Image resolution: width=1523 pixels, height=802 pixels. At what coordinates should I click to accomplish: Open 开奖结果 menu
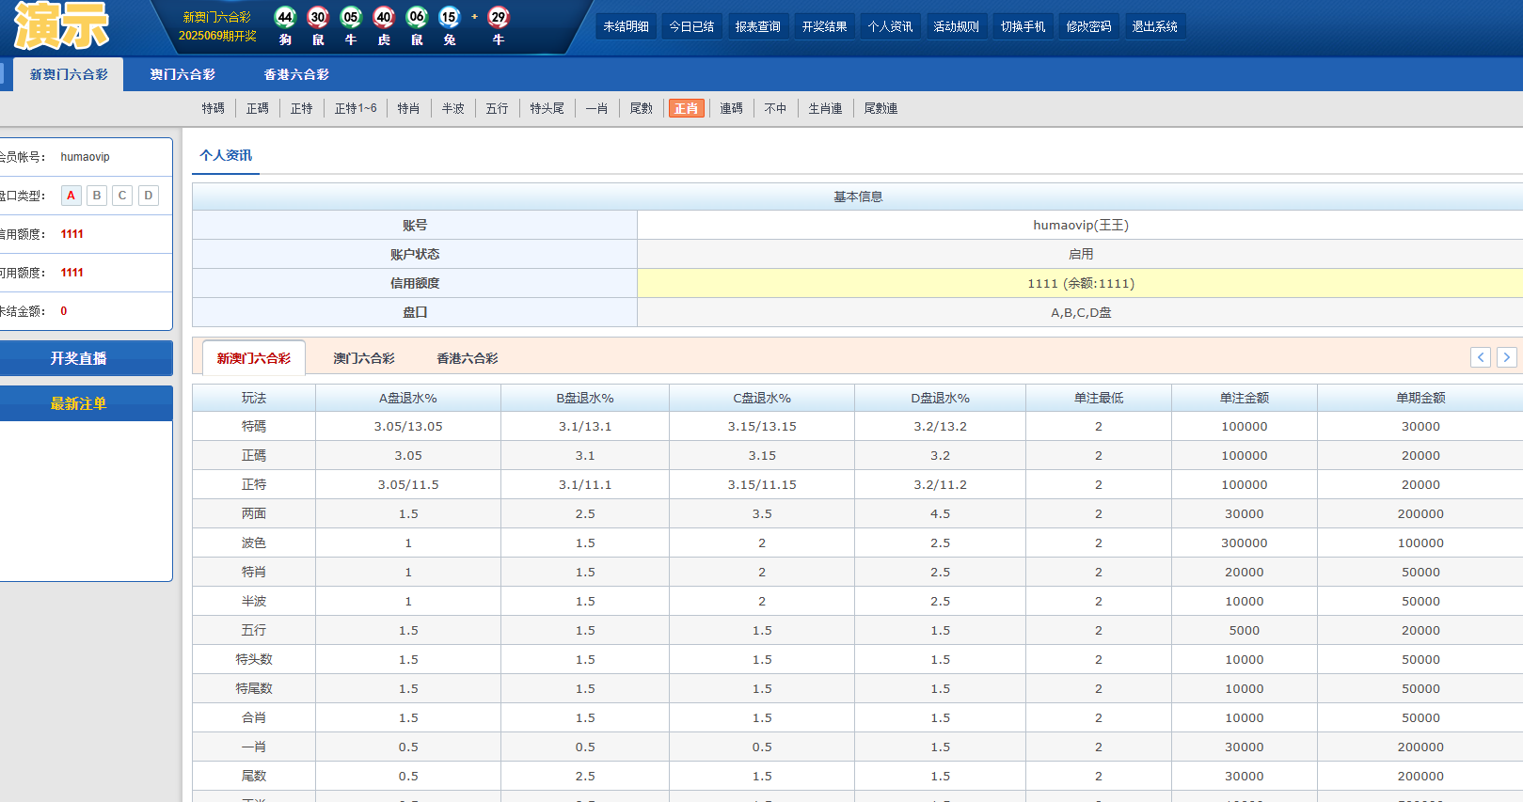[x=825, y=26]
